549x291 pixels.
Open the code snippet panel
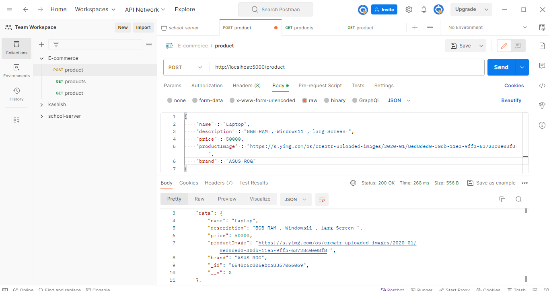542,85
